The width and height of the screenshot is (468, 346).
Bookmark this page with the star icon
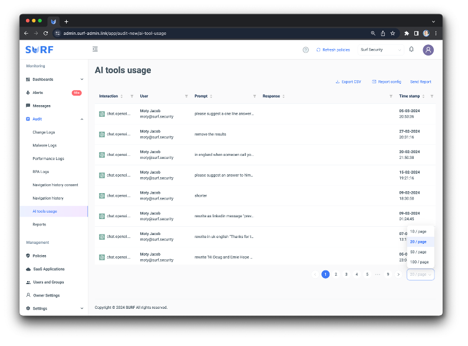[393, 33]
